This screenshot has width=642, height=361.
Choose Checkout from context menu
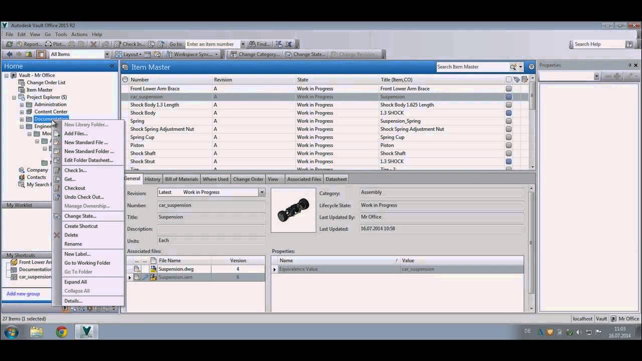coord(75,188)
